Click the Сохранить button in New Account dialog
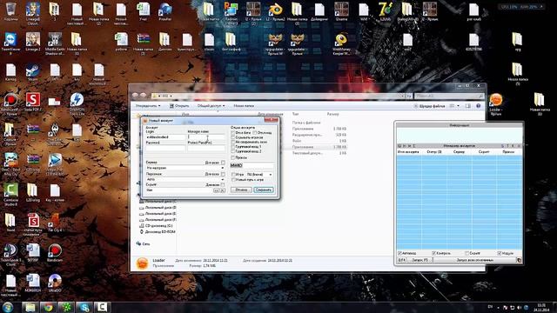 tap(264, 190)
